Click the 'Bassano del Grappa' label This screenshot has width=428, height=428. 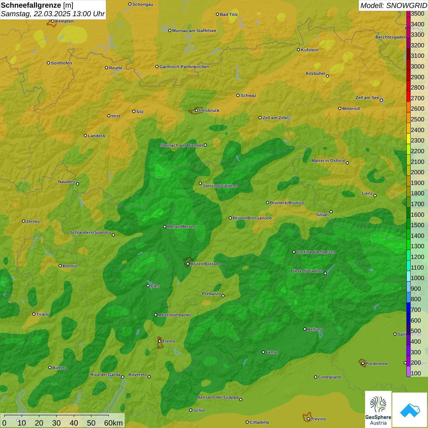coord(218,397)
